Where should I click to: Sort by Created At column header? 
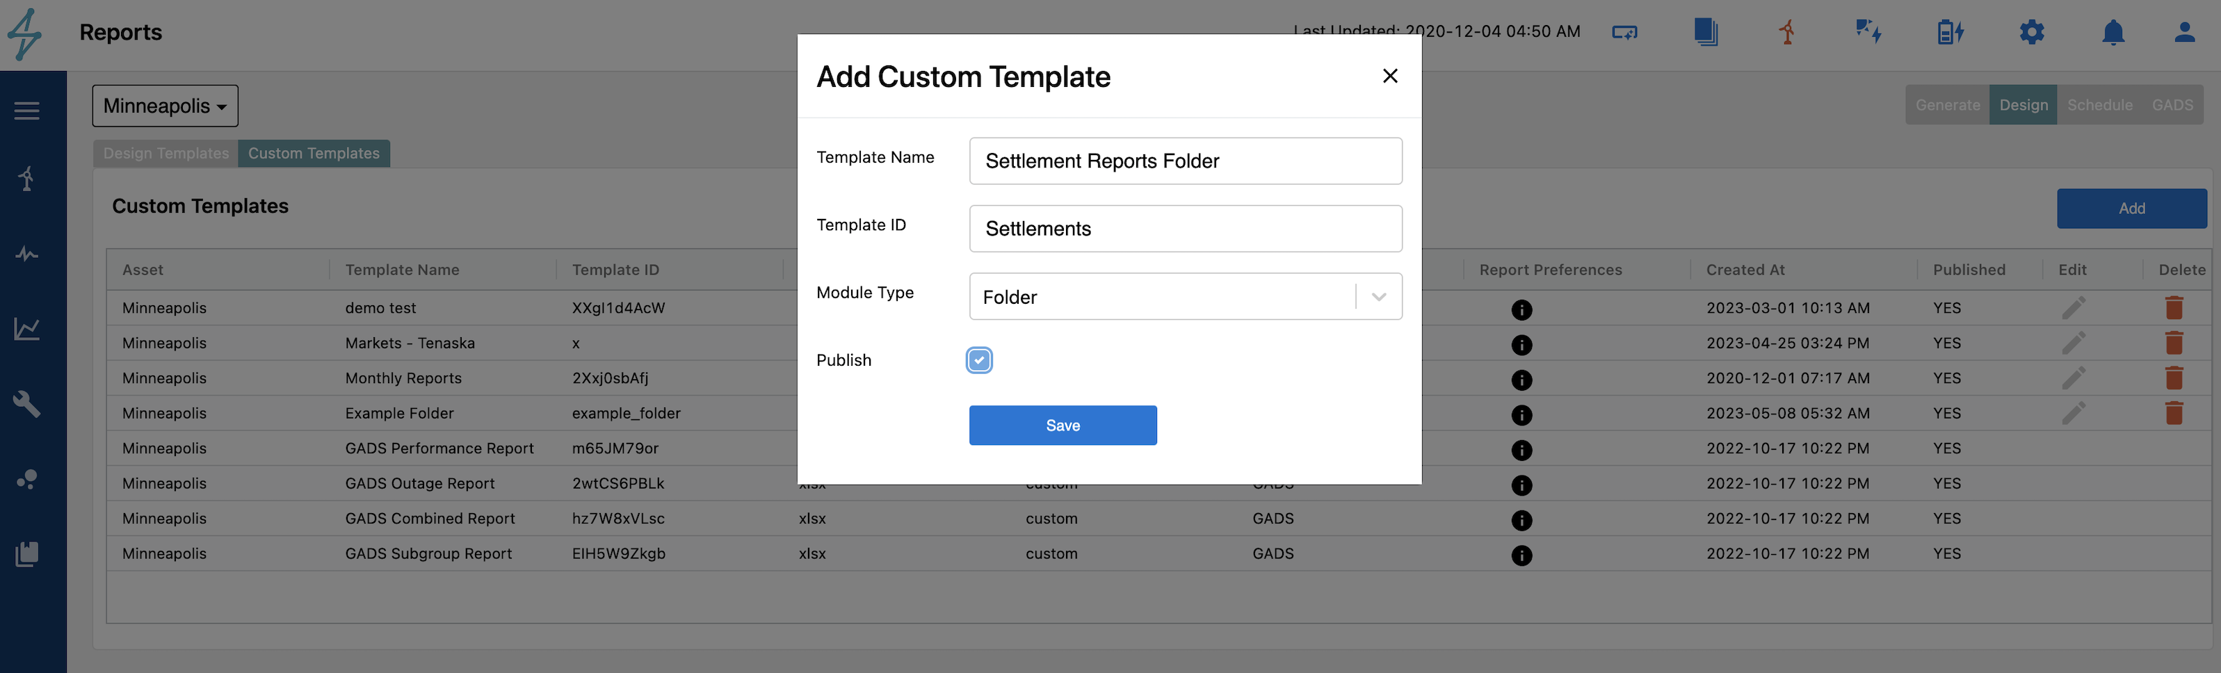click(x=1745, y=270)
